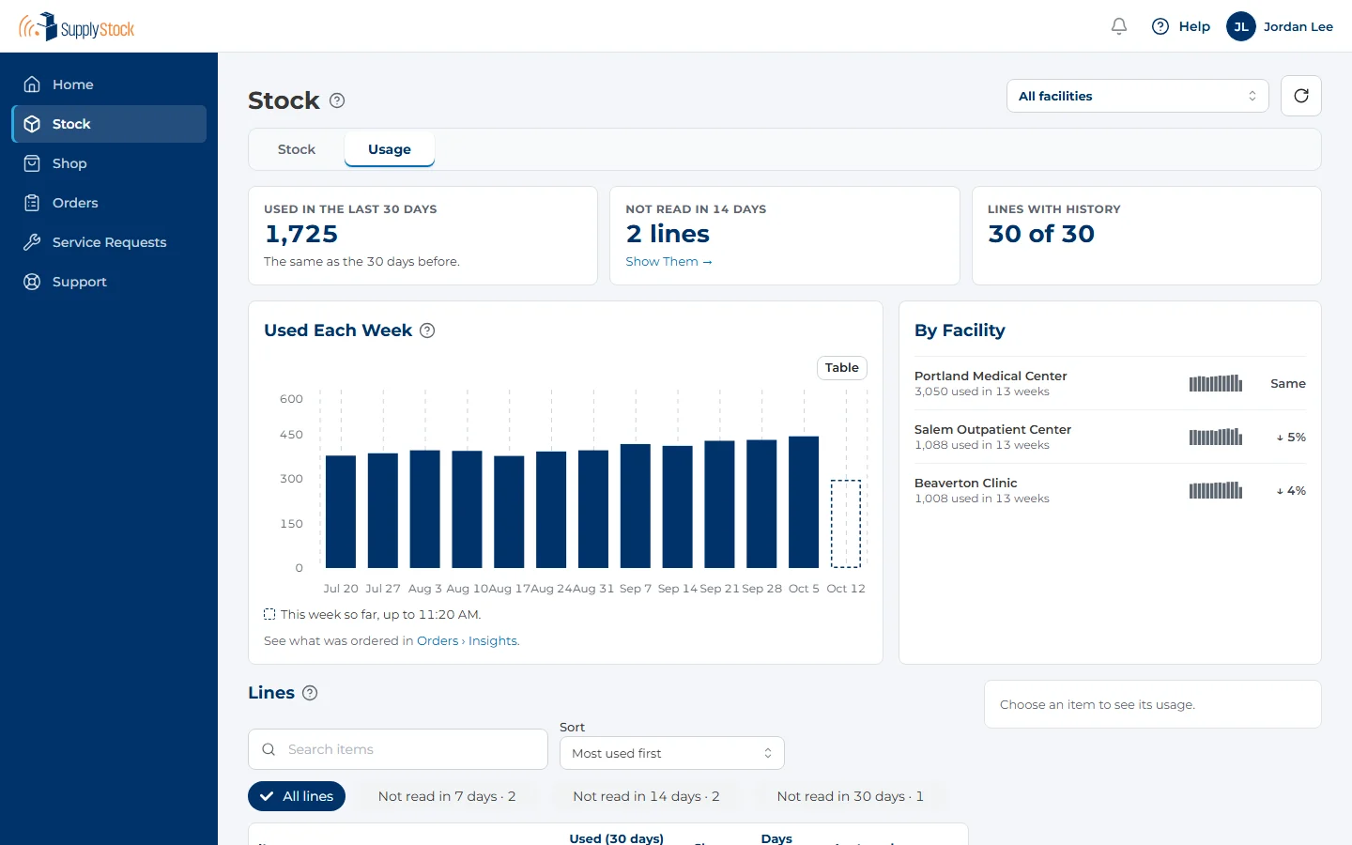Click the Oct 5 bar in weekly chart
This screenshot has width=1352, height=845.
point(804,502)
